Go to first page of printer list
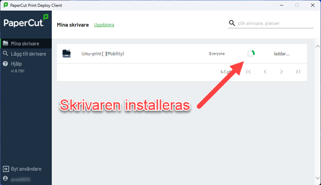321x185 pixels. (x=249, y=72)
